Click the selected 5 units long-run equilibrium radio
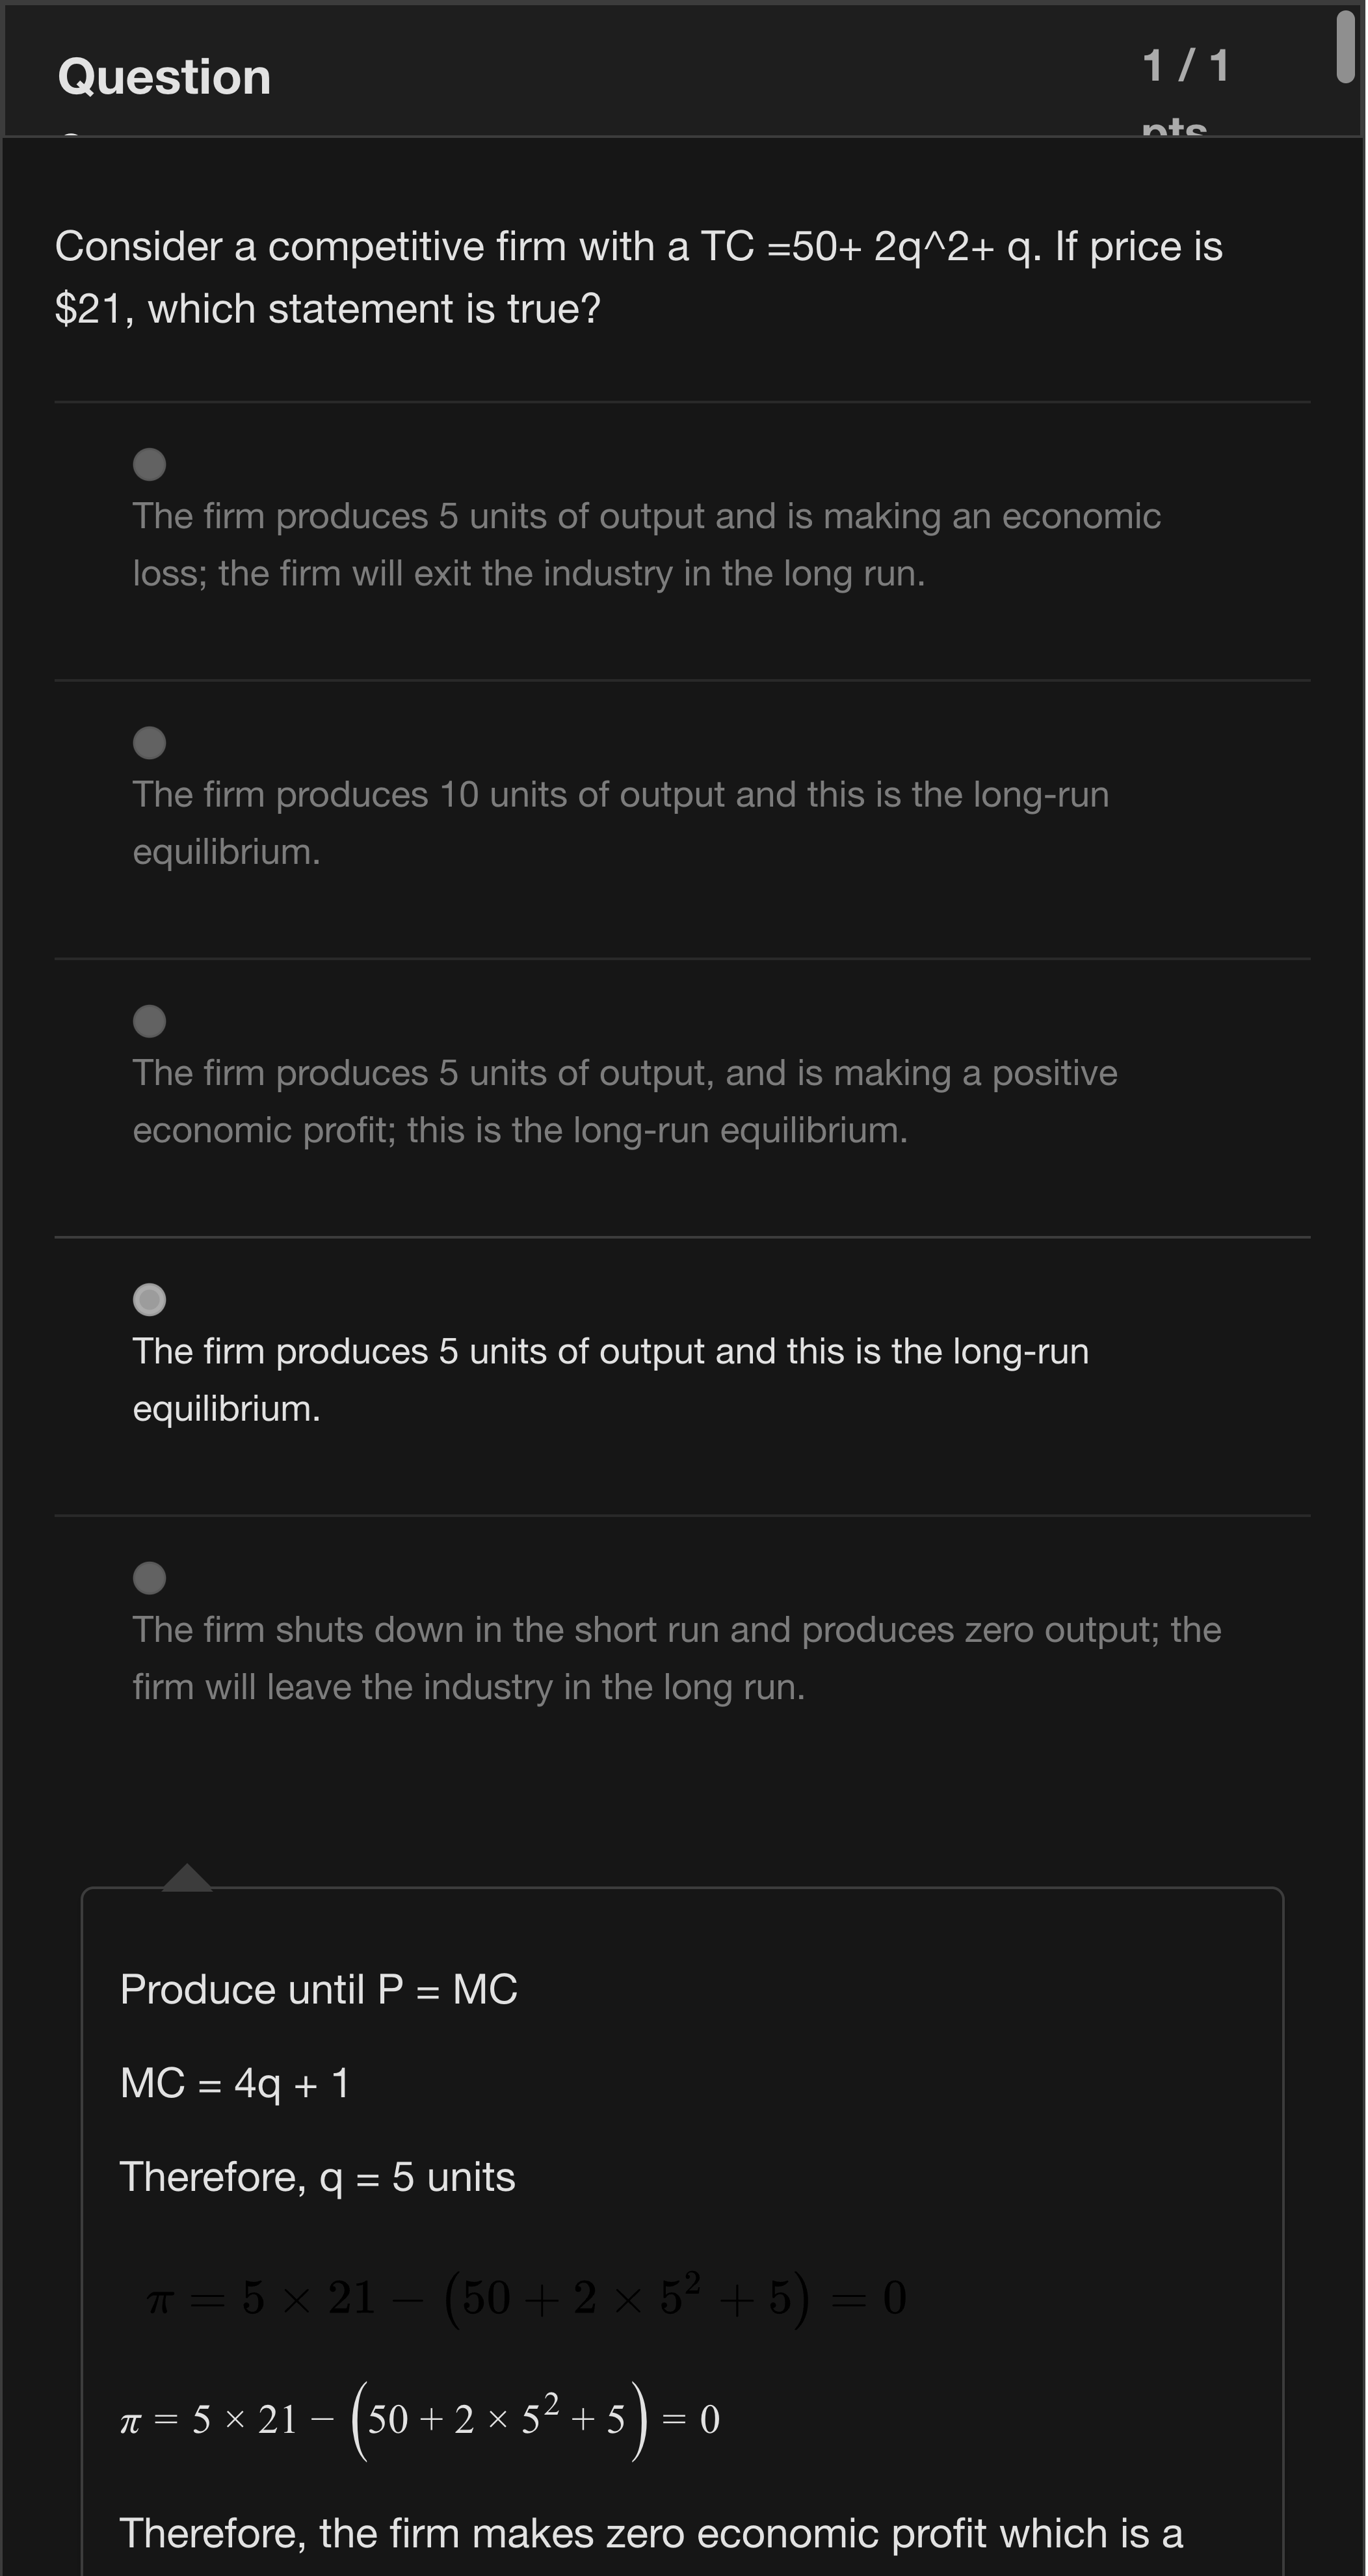The height and width of the screenshot is (2576, 1368). pyautogui.click(x=150, y=1299)
